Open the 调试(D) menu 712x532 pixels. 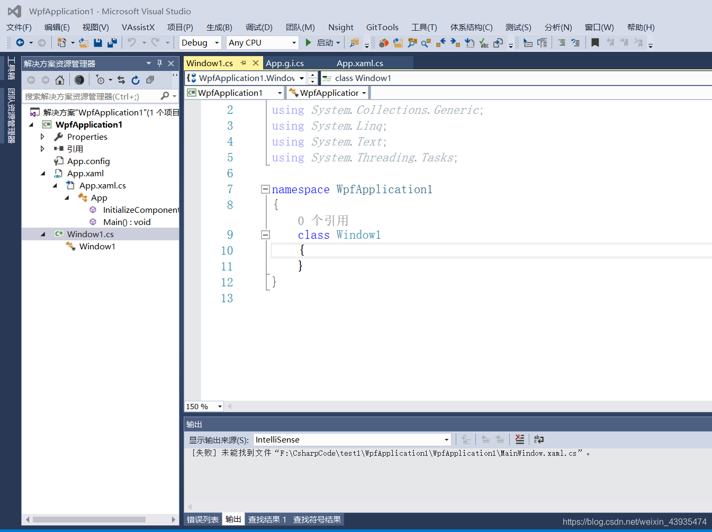click(x=259, y=27)
